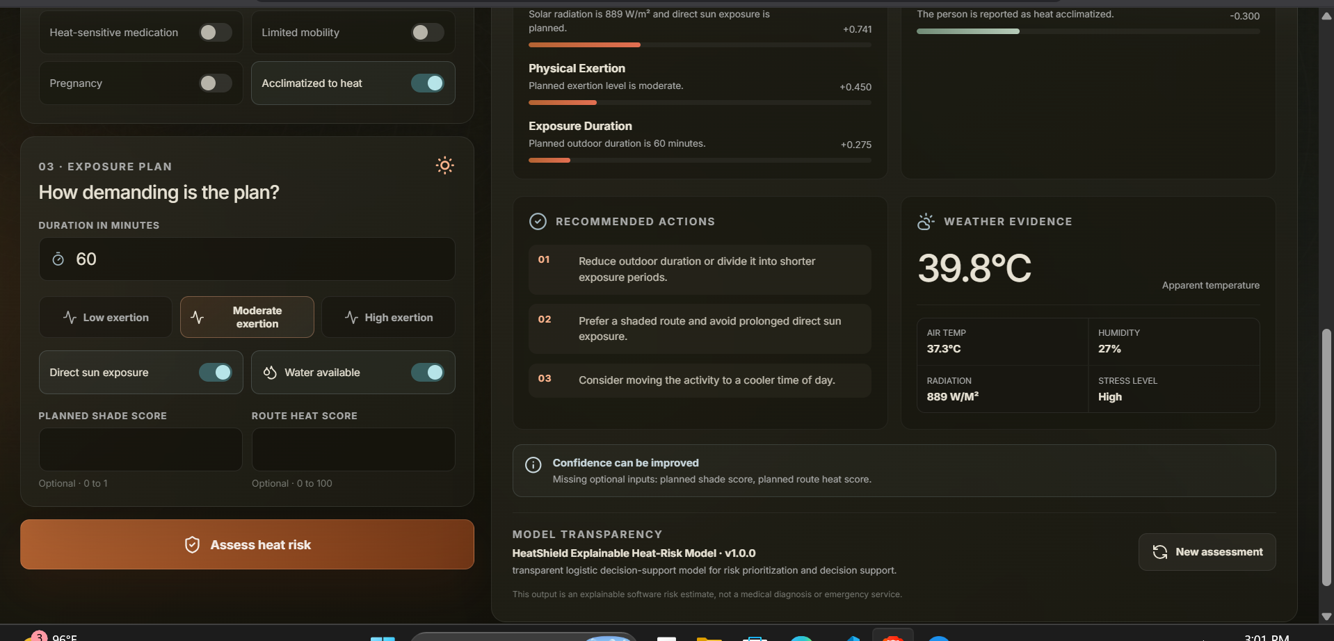
Task: Click the Duration in minutes field showing 60
Action: pyautogui.click(x=247, y=259)
